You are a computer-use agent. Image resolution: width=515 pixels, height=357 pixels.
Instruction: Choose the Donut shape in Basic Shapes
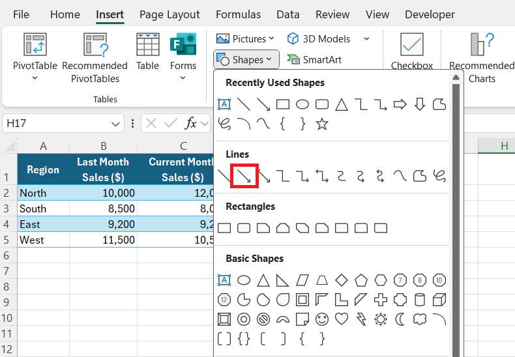pyautogui.click(x=244, y=319)
